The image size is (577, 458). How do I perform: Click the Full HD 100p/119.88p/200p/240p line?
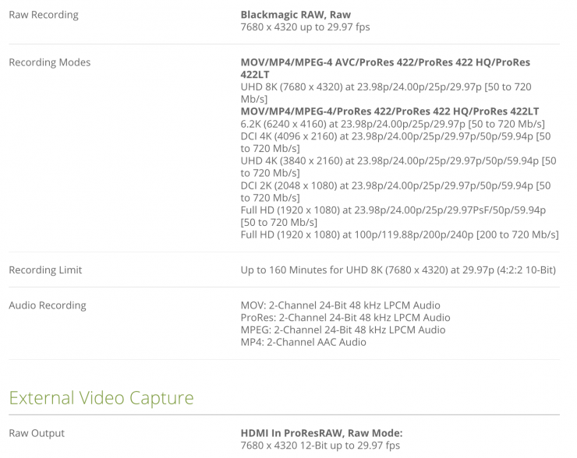click(x=399, y=234)
